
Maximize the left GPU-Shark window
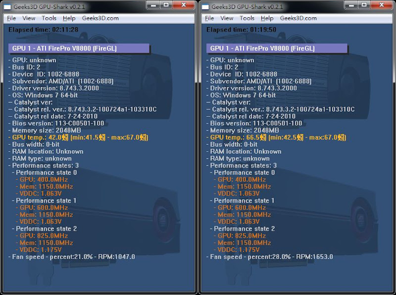point(166,5)
